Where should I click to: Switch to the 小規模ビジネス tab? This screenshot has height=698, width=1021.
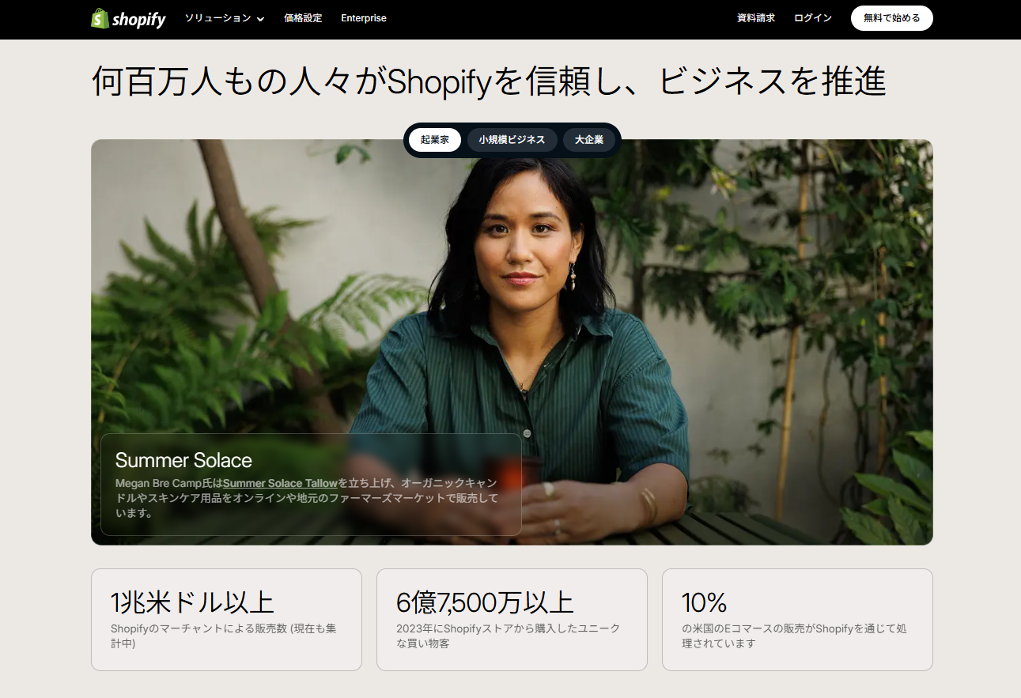tap(512, 140)
